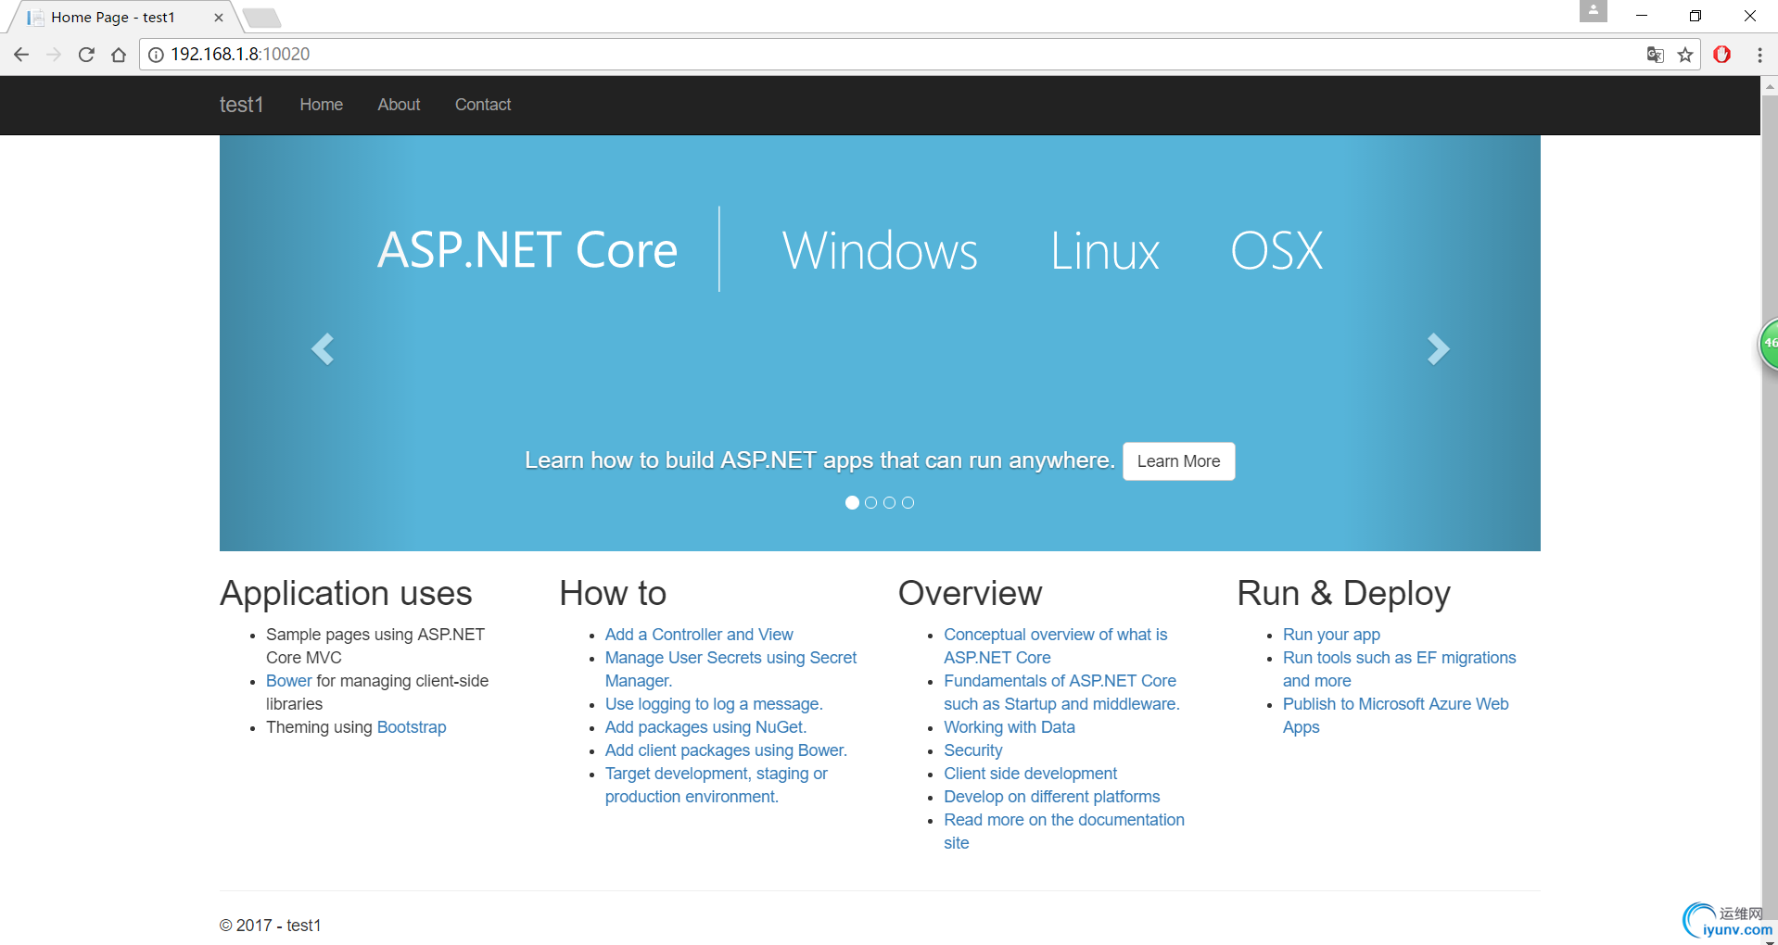
Task: Click the Linux text in the banner
Action: [1104, 250]
